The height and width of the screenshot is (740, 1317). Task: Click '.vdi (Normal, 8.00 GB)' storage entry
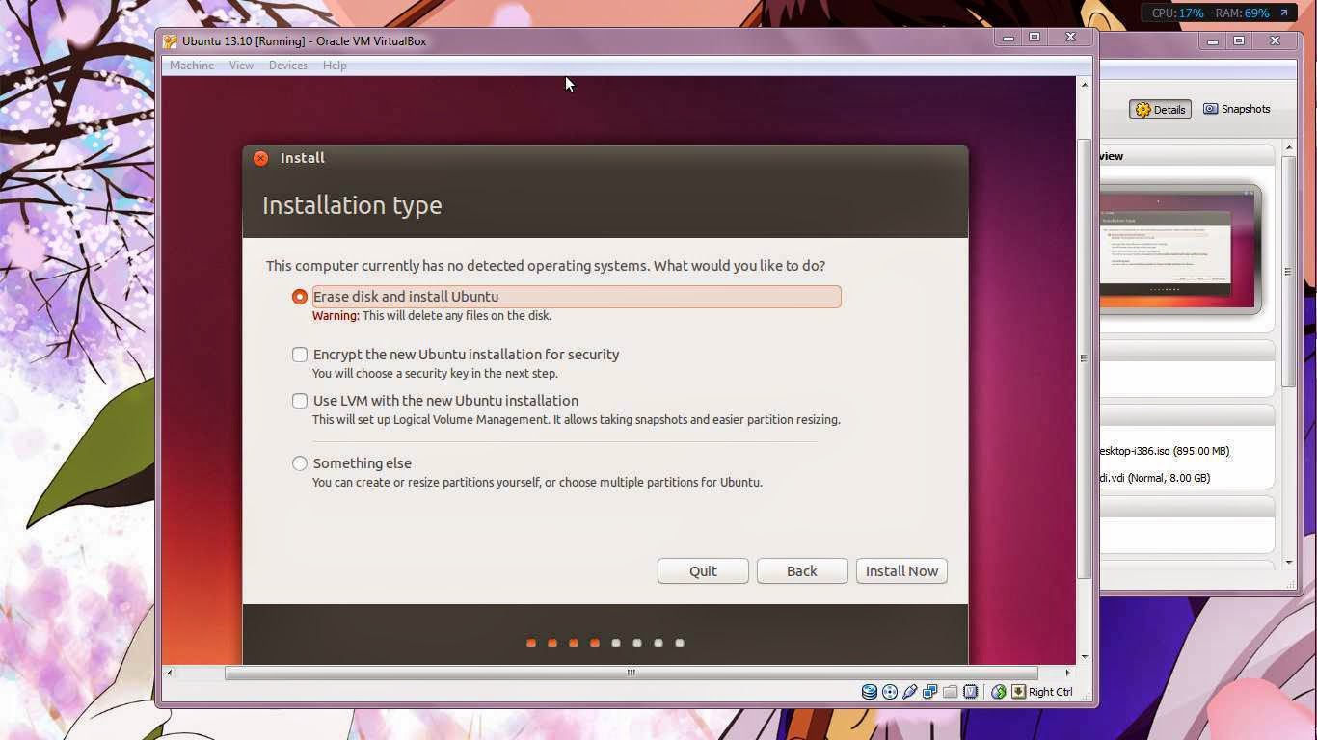point(1155,478)
